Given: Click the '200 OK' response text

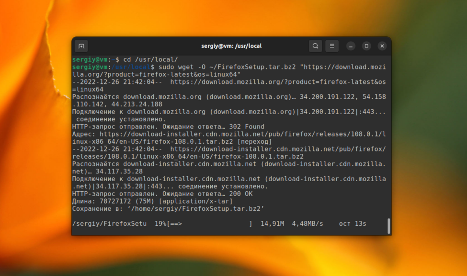Looking at the screenshot, I should point(240,194).
